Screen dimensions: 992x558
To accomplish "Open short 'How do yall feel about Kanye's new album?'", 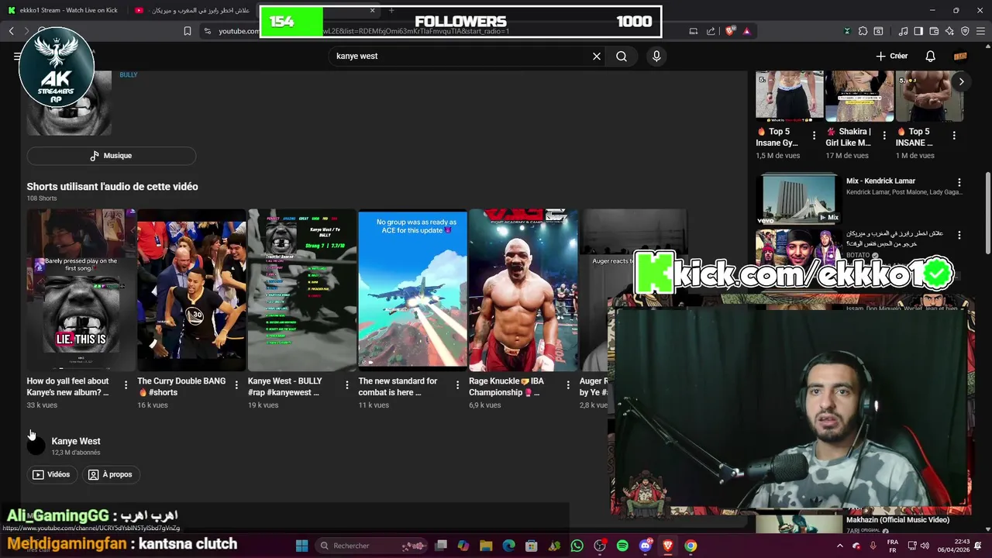I will 81,289.
